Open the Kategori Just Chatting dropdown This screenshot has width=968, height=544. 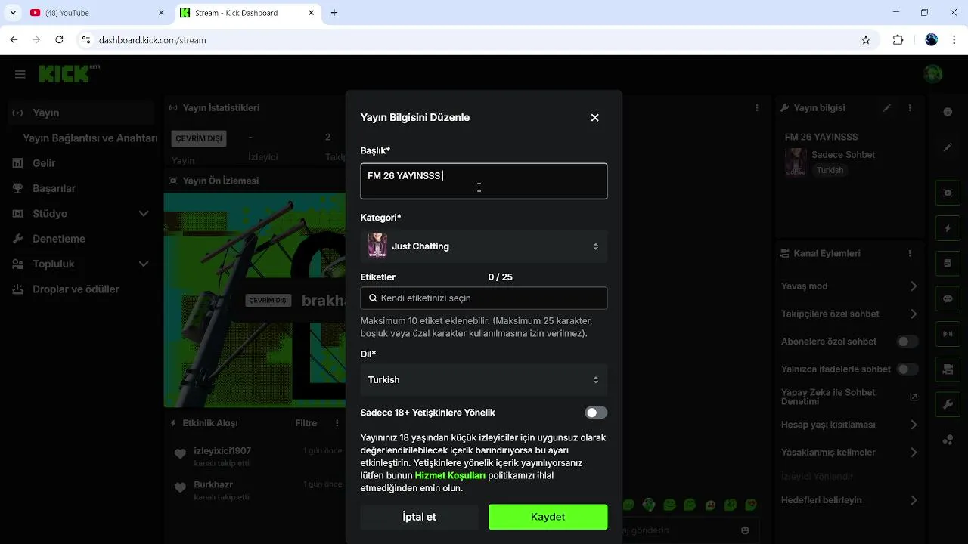(x=484, y=246)
